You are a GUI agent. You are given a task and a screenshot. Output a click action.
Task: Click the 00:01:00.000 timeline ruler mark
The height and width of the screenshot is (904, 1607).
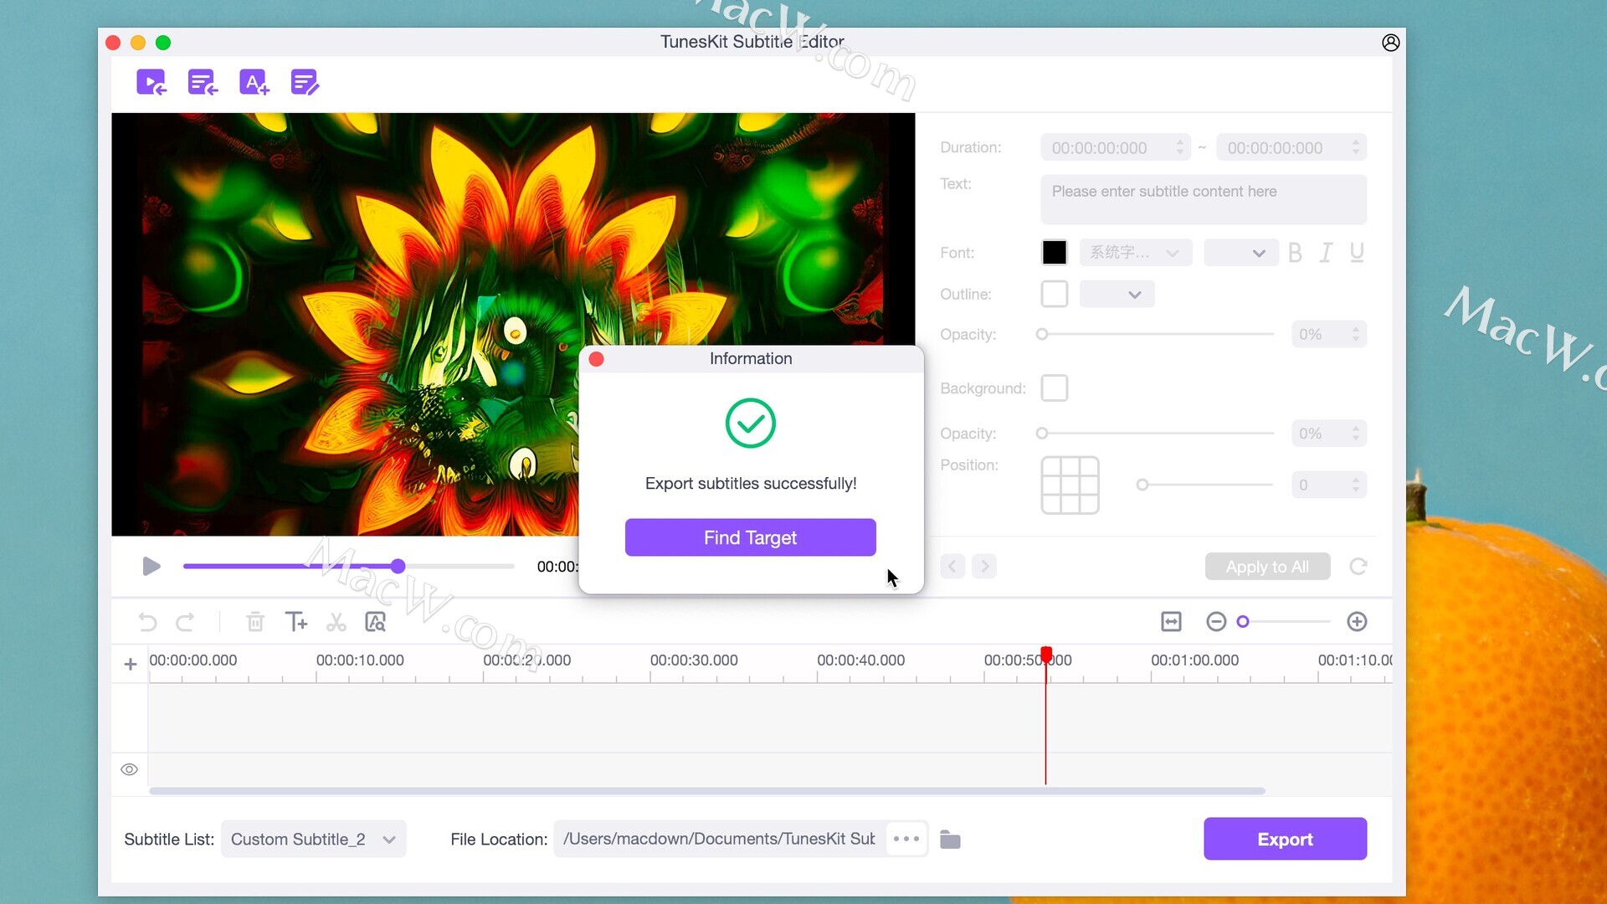(x=1194, y=660)
